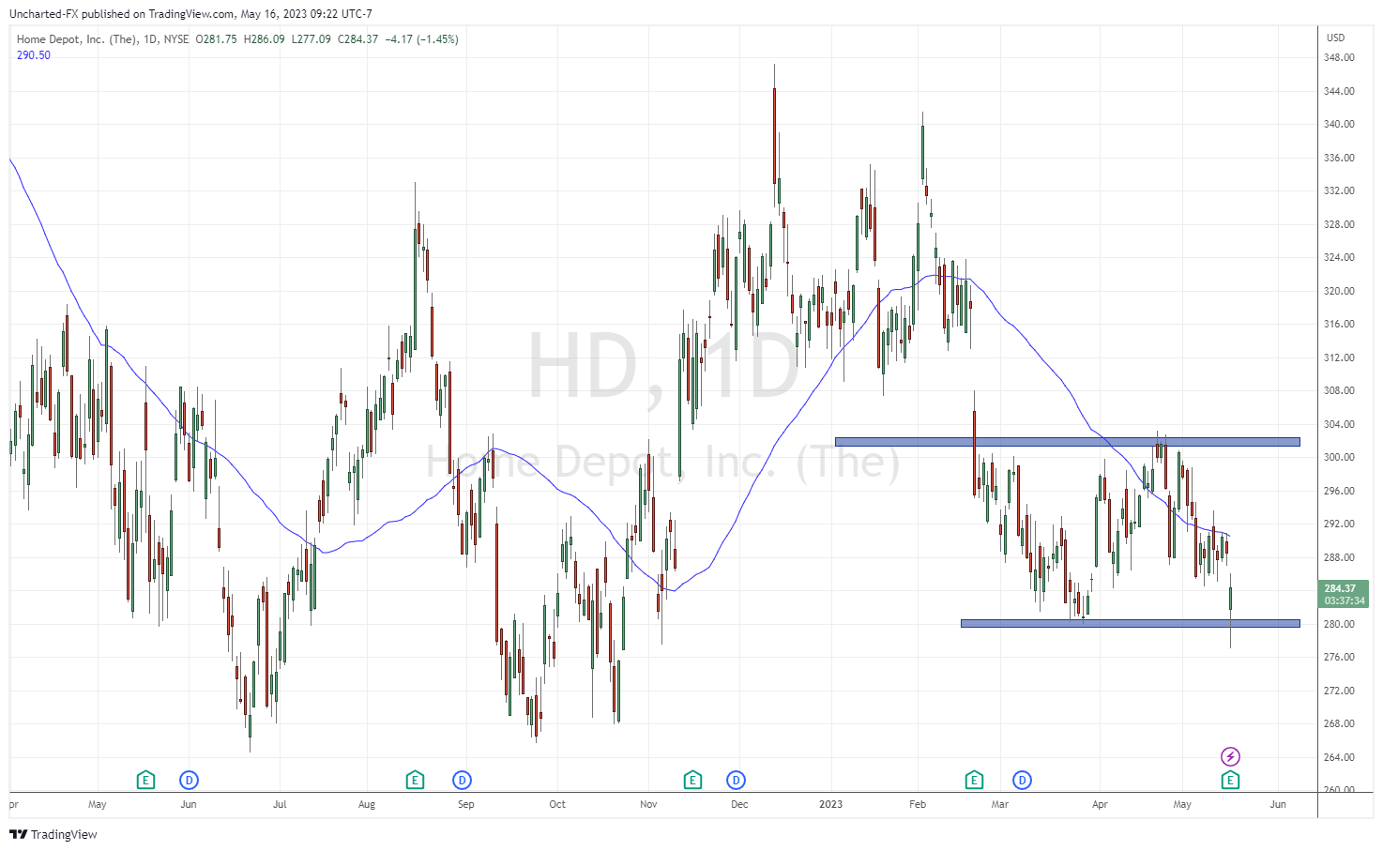Select the lower blue support zone near 280
This screenshot has width=1383, height=851.
point(1131,623)
